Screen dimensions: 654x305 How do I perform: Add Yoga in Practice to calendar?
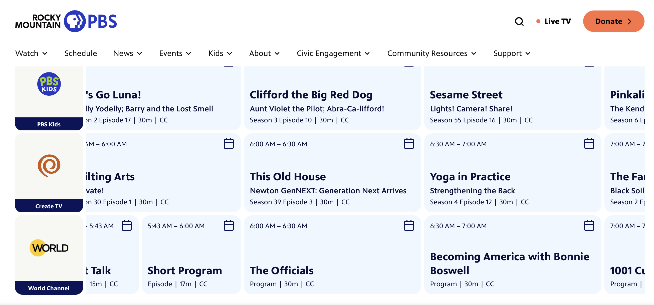pyautogui.click(x=589, y=144)
